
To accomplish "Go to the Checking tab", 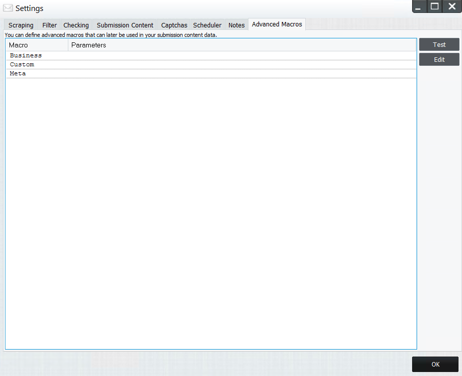I will pos(76,25).
